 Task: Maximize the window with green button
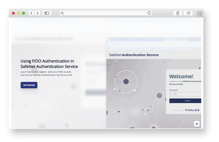pos(23,13)
